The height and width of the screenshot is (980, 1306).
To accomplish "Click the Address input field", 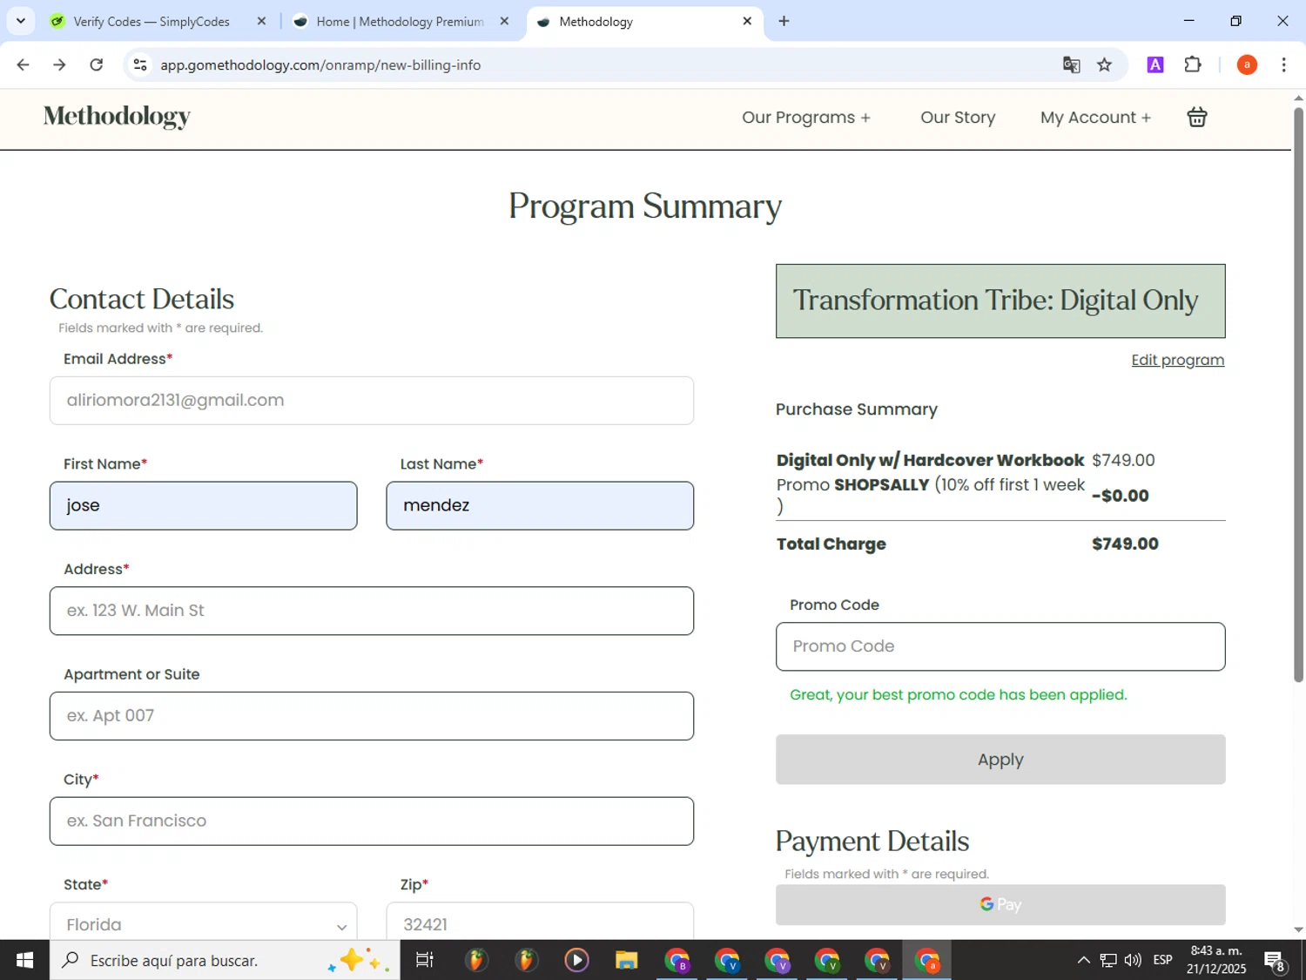I will pos(372,611).
